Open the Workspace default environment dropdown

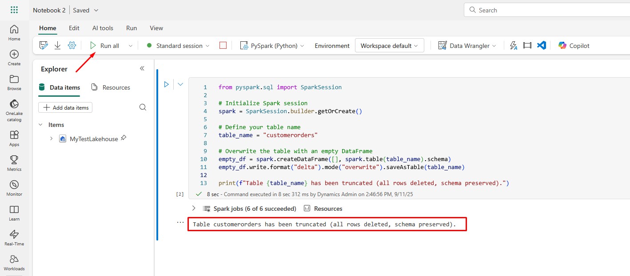[389, 46]
